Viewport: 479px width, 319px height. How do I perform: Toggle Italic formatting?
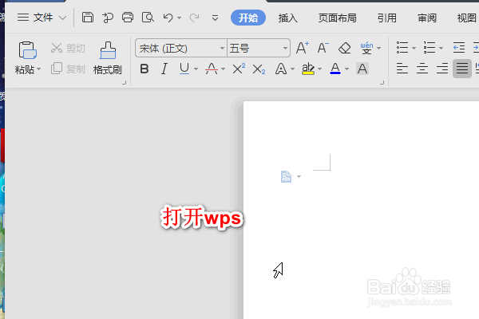tap(164, 69)
